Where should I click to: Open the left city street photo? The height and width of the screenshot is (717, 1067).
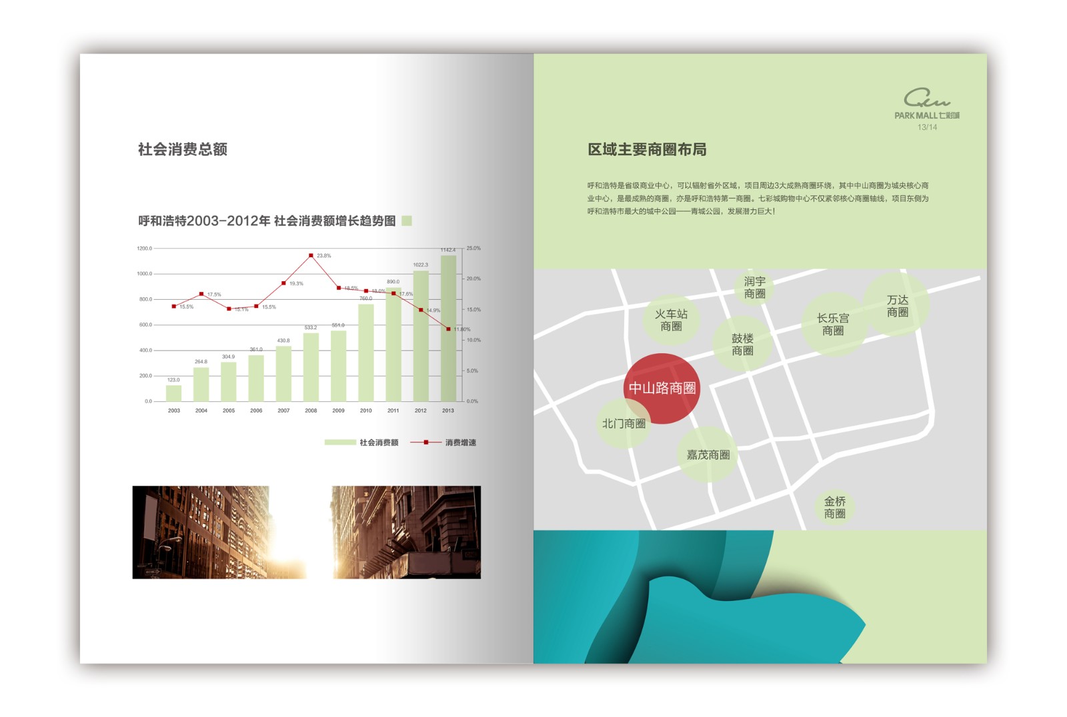tap(219, 532)
